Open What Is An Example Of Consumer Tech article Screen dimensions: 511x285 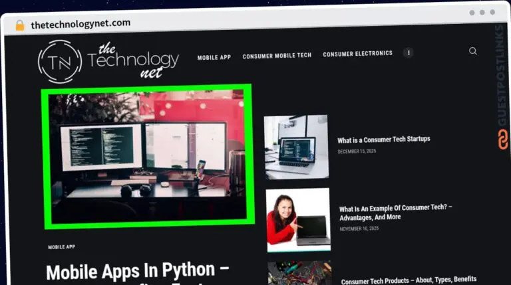tap(395, 212)
